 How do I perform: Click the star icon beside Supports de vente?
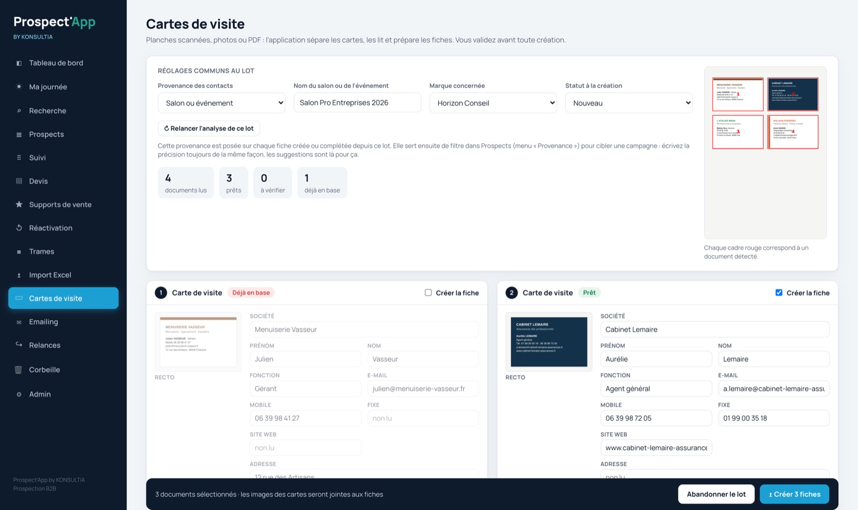(x=19, y=204)
